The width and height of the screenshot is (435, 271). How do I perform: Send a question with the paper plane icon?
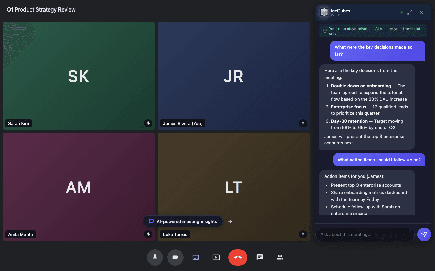[424, 234]
